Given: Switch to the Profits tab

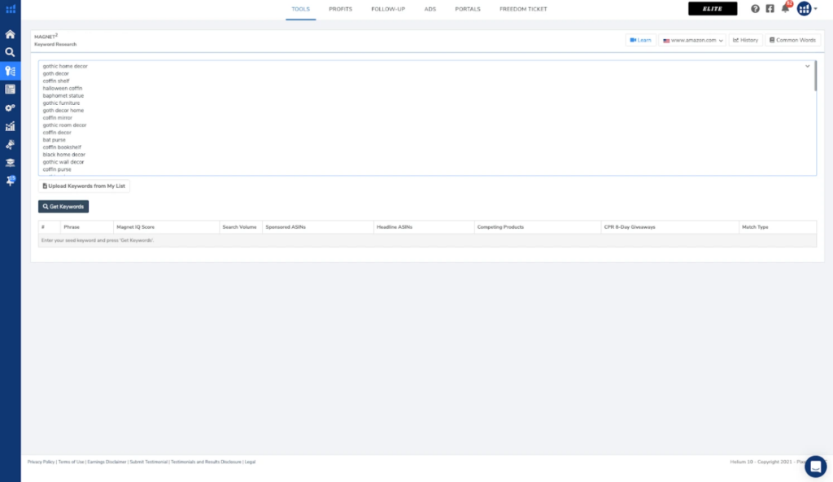Looking at the screenshot, I should coord(340,9).
